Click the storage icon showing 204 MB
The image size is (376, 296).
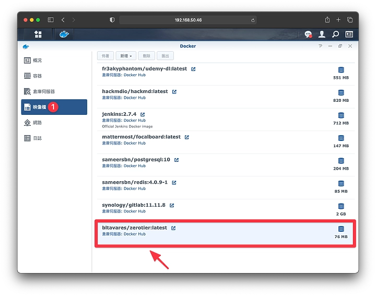click(x=341, y=161)
